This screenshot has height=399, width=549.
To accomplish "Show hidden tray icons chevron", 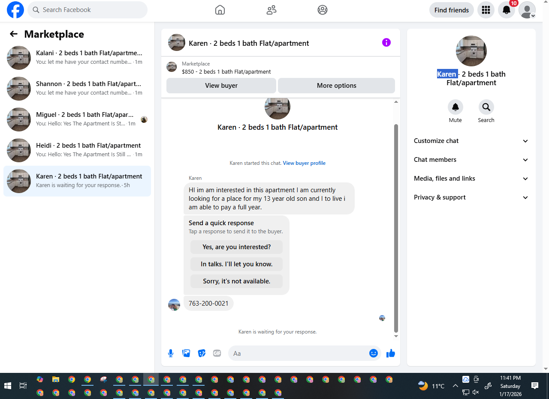I will click(455, 386).
